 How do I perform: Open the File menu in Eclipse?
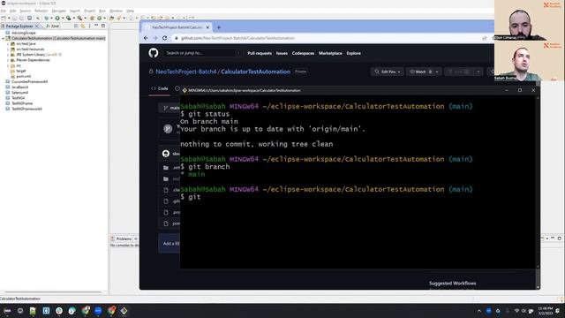pyautogui.click(x=4, y=11)
